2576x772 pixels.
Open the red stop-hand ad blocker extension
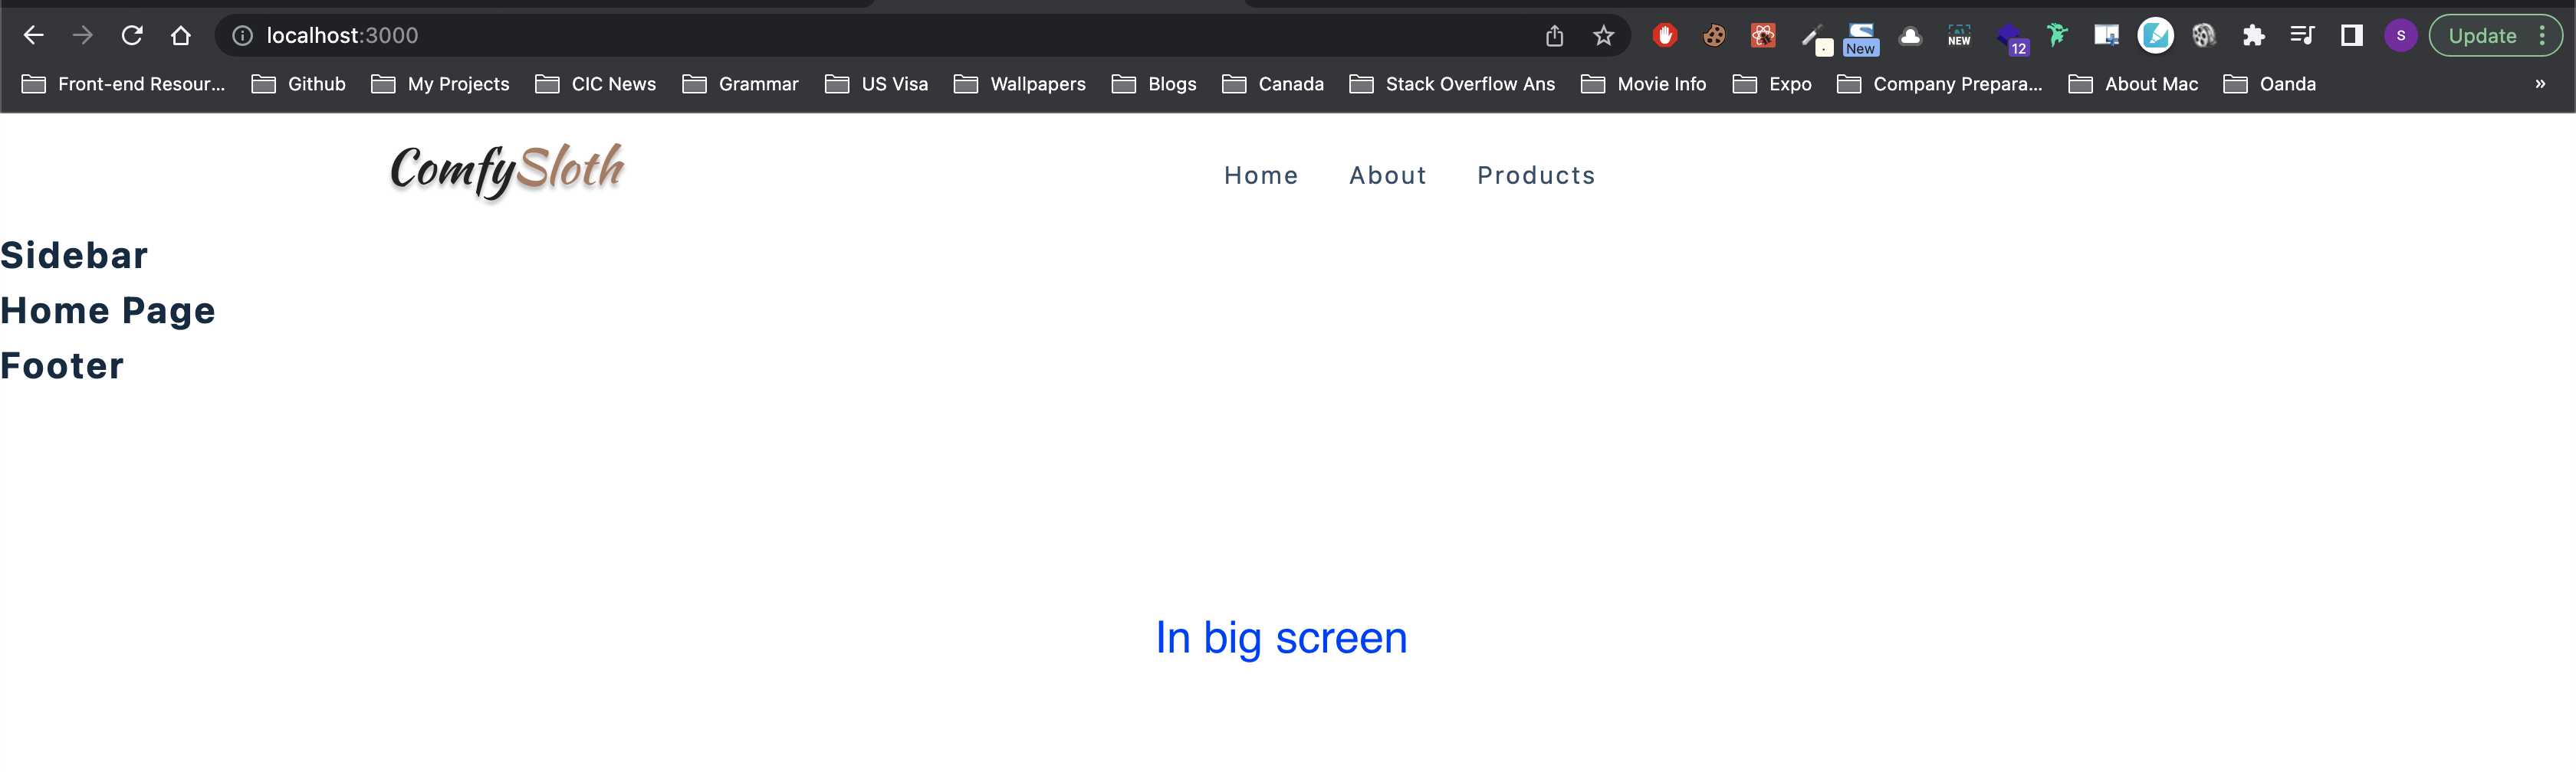click(x=1665, y=36)
